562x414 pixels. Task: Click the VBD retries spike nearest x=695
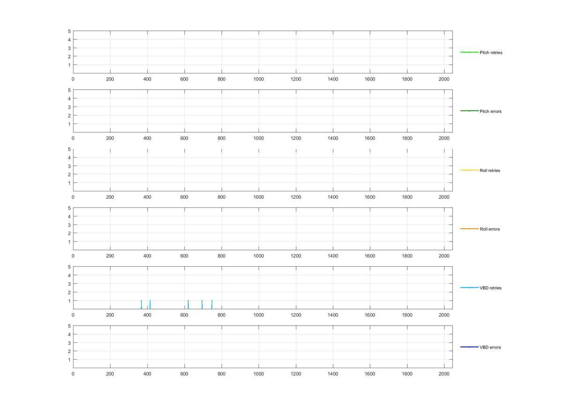point(202,305)
